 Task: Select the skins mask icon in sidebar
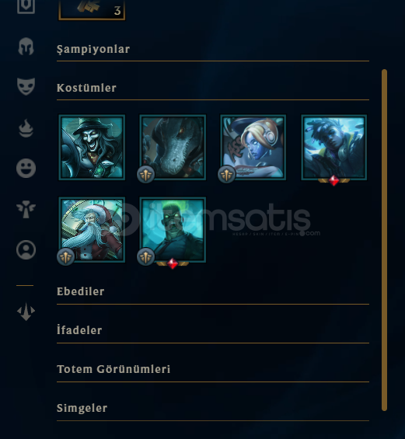26,86
